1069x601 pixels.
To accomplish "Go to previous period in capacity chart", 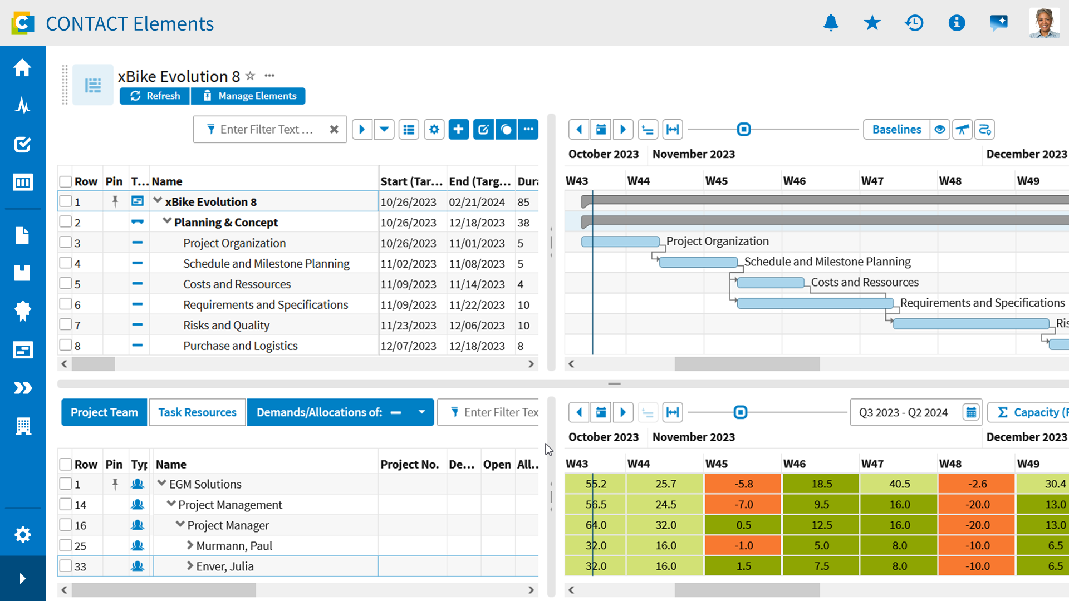I will (x=579, y=412).
